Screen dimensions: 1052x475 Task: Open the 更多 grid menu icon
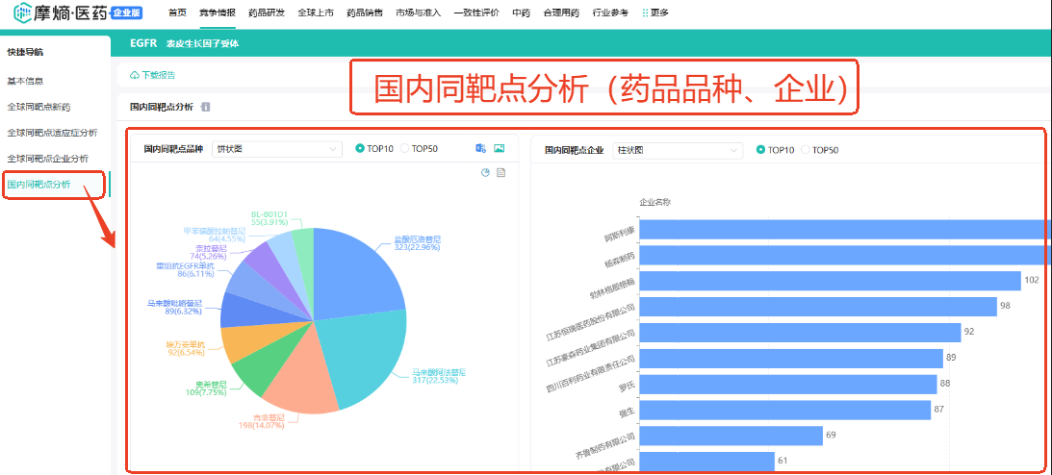(x=645, y=12)
